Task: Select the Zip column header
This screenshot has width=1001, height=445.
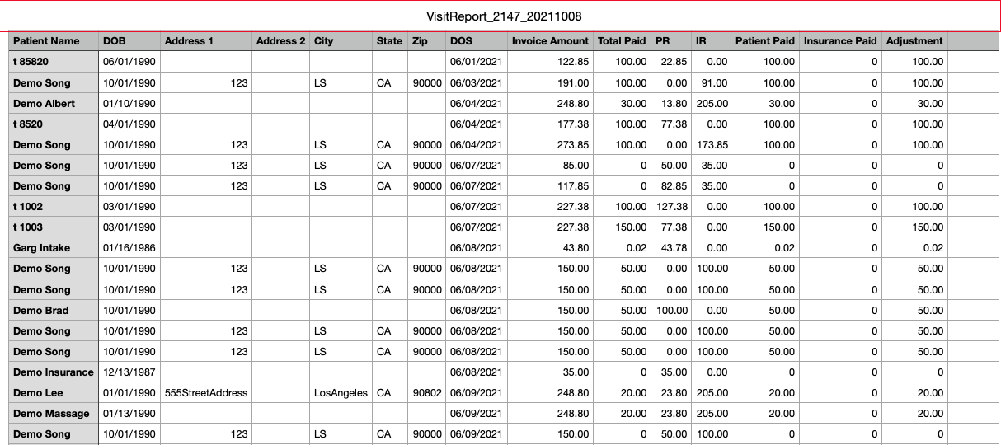Action: tap(427, 40)
